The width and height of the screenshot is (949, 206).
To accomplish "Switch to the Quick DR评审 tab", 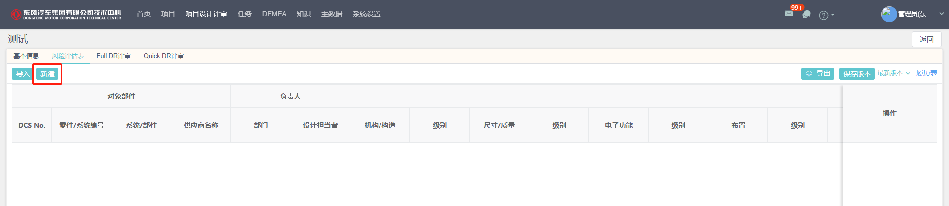I will [x=164, y=56].
